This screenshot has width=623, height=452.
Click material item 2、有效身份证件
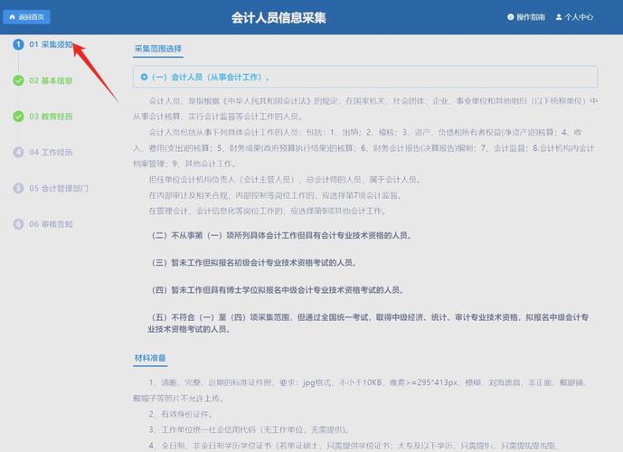(181, 414)
